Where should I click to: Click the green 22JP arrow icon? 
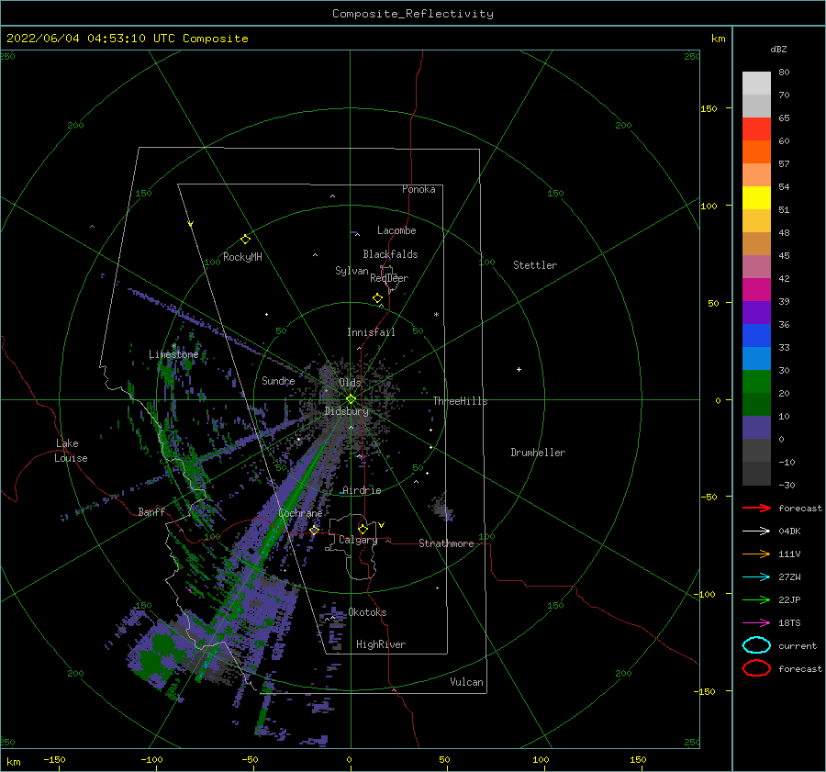tap(756, 599)
